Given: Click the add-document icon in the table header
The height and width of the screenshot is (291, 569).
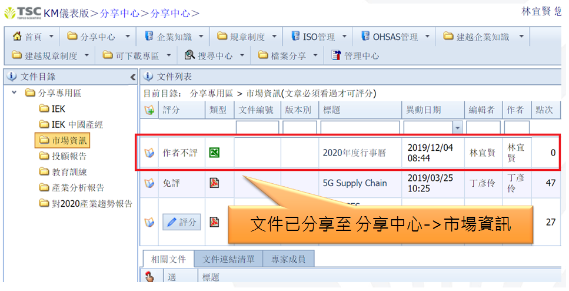Looking at the screenshot, I should 149,110.
